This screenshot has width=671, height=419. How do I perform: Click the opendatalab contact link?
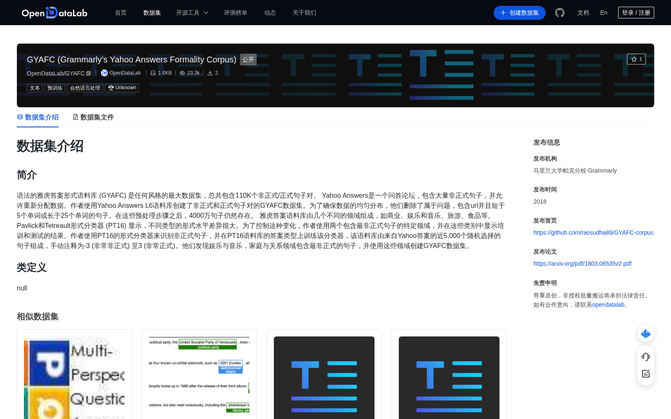coord(608,305)
